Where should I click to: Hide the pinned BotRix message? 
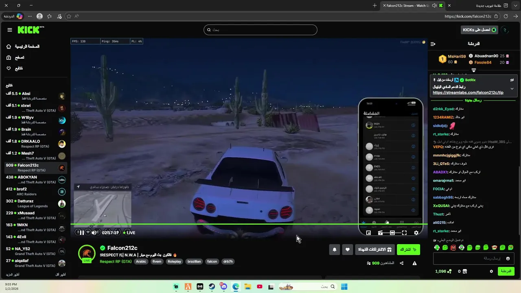[512, 80]
